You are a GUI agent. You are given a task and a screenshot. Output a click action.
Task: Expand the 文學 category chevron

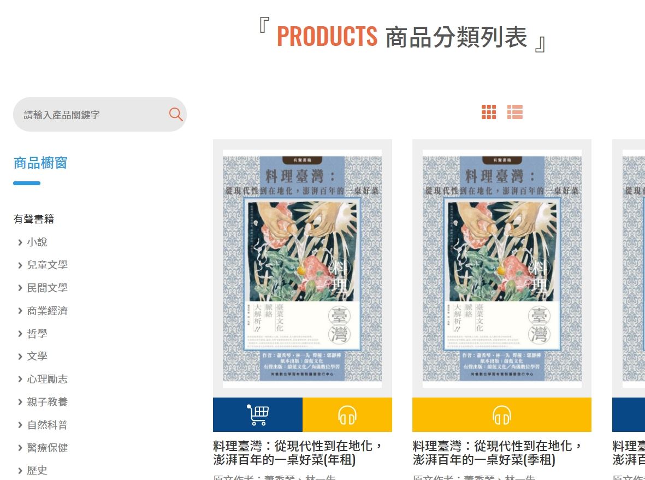point(20,357)
